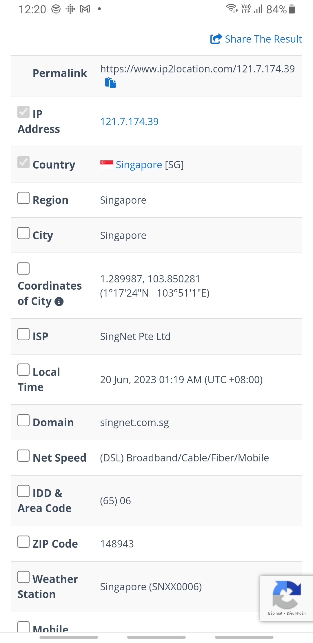Mark the ZIP Code checkbox
Viewport: 313px width, 643px height.
point(23,542)
